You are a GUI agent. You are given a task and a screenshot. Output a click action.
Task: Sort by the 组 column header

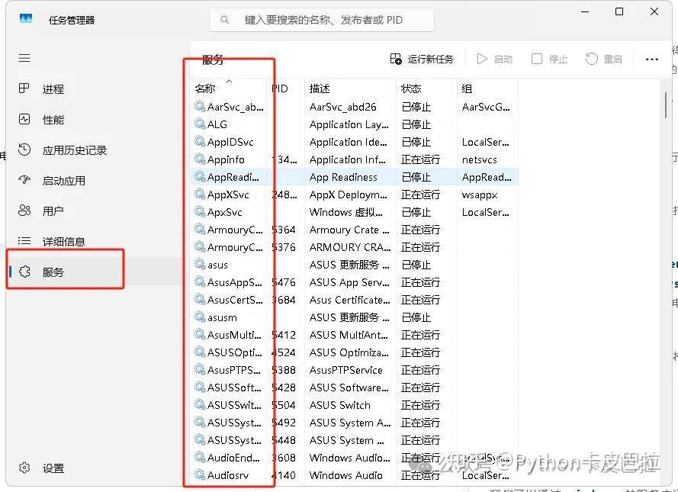pyautogui.click(x=467, y=88)
